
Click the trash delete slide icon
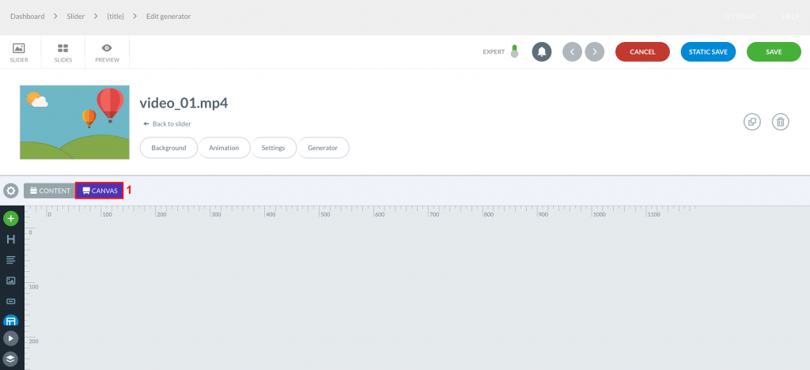(781, 122)
